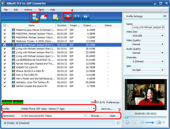Sort the list by Name column header

[32, 25]
